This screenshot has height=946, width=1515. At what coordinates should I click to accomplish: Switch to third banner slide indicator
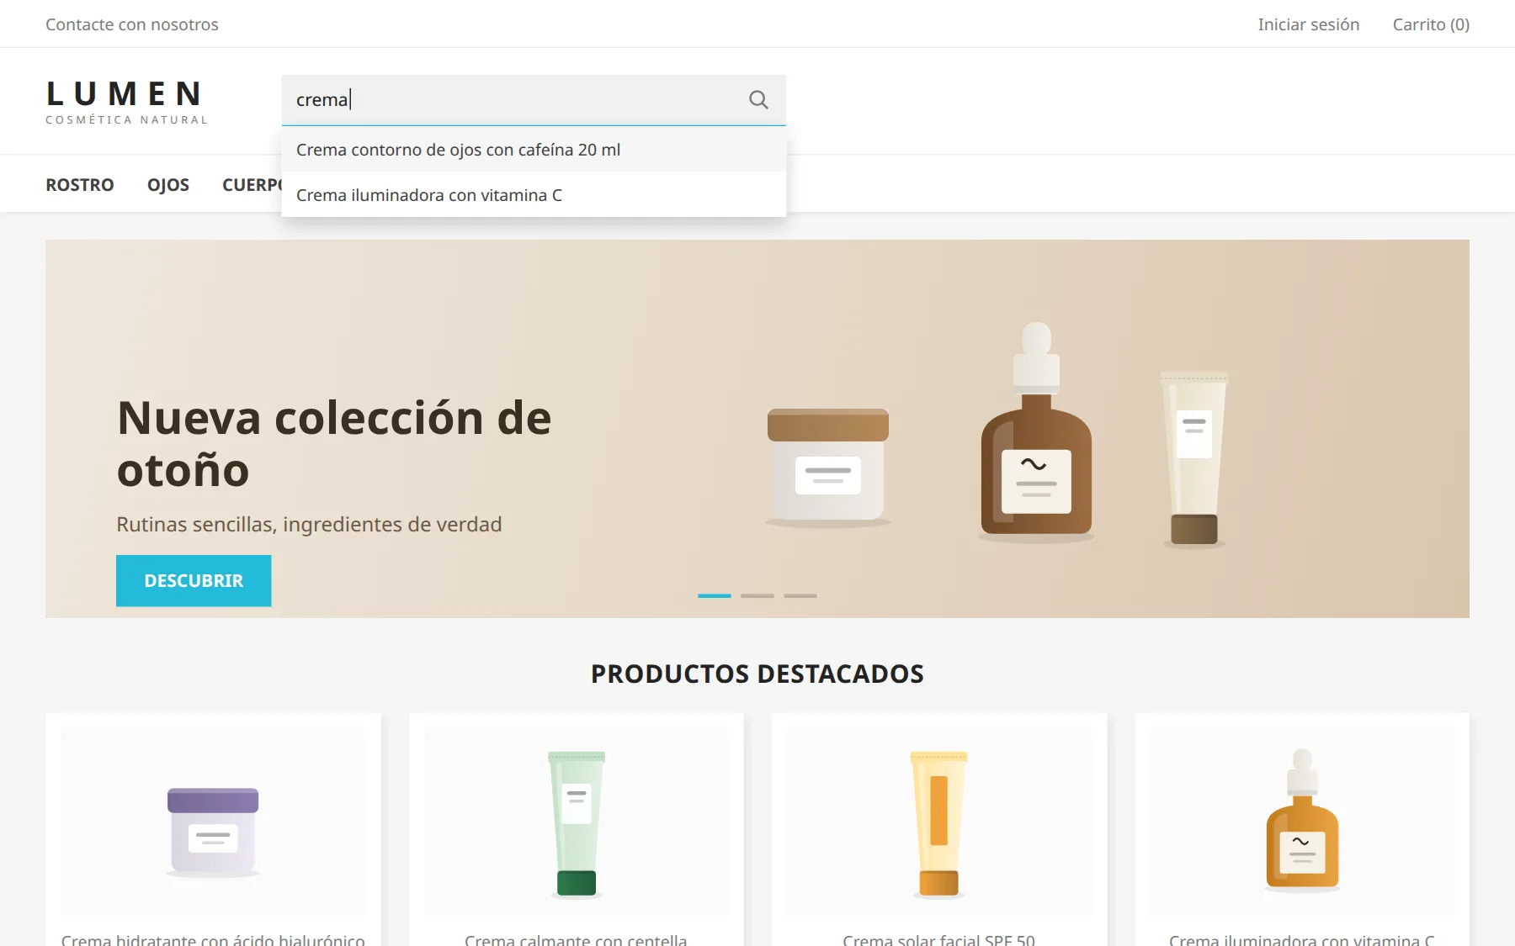point(800,595)
